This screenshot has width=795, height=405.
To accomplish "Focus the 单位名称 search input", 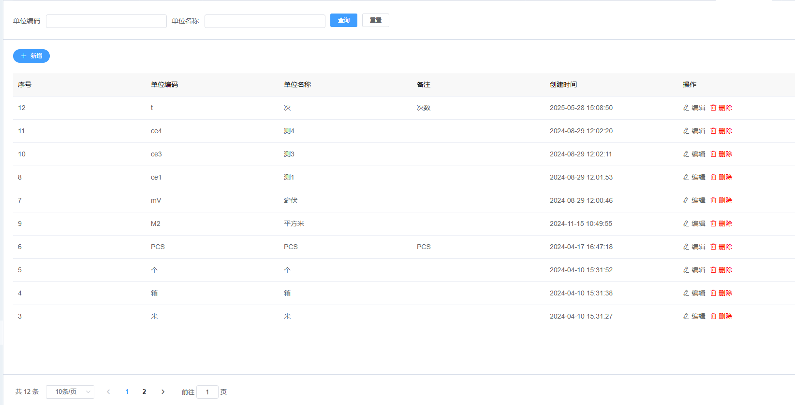I will pos(265,21).
